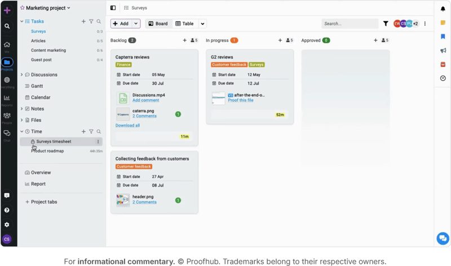Add a task to Backlog column
The height and width of the screenshot is (266, 451).
185,40
